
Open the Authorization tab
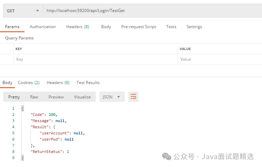pos(43,27)
